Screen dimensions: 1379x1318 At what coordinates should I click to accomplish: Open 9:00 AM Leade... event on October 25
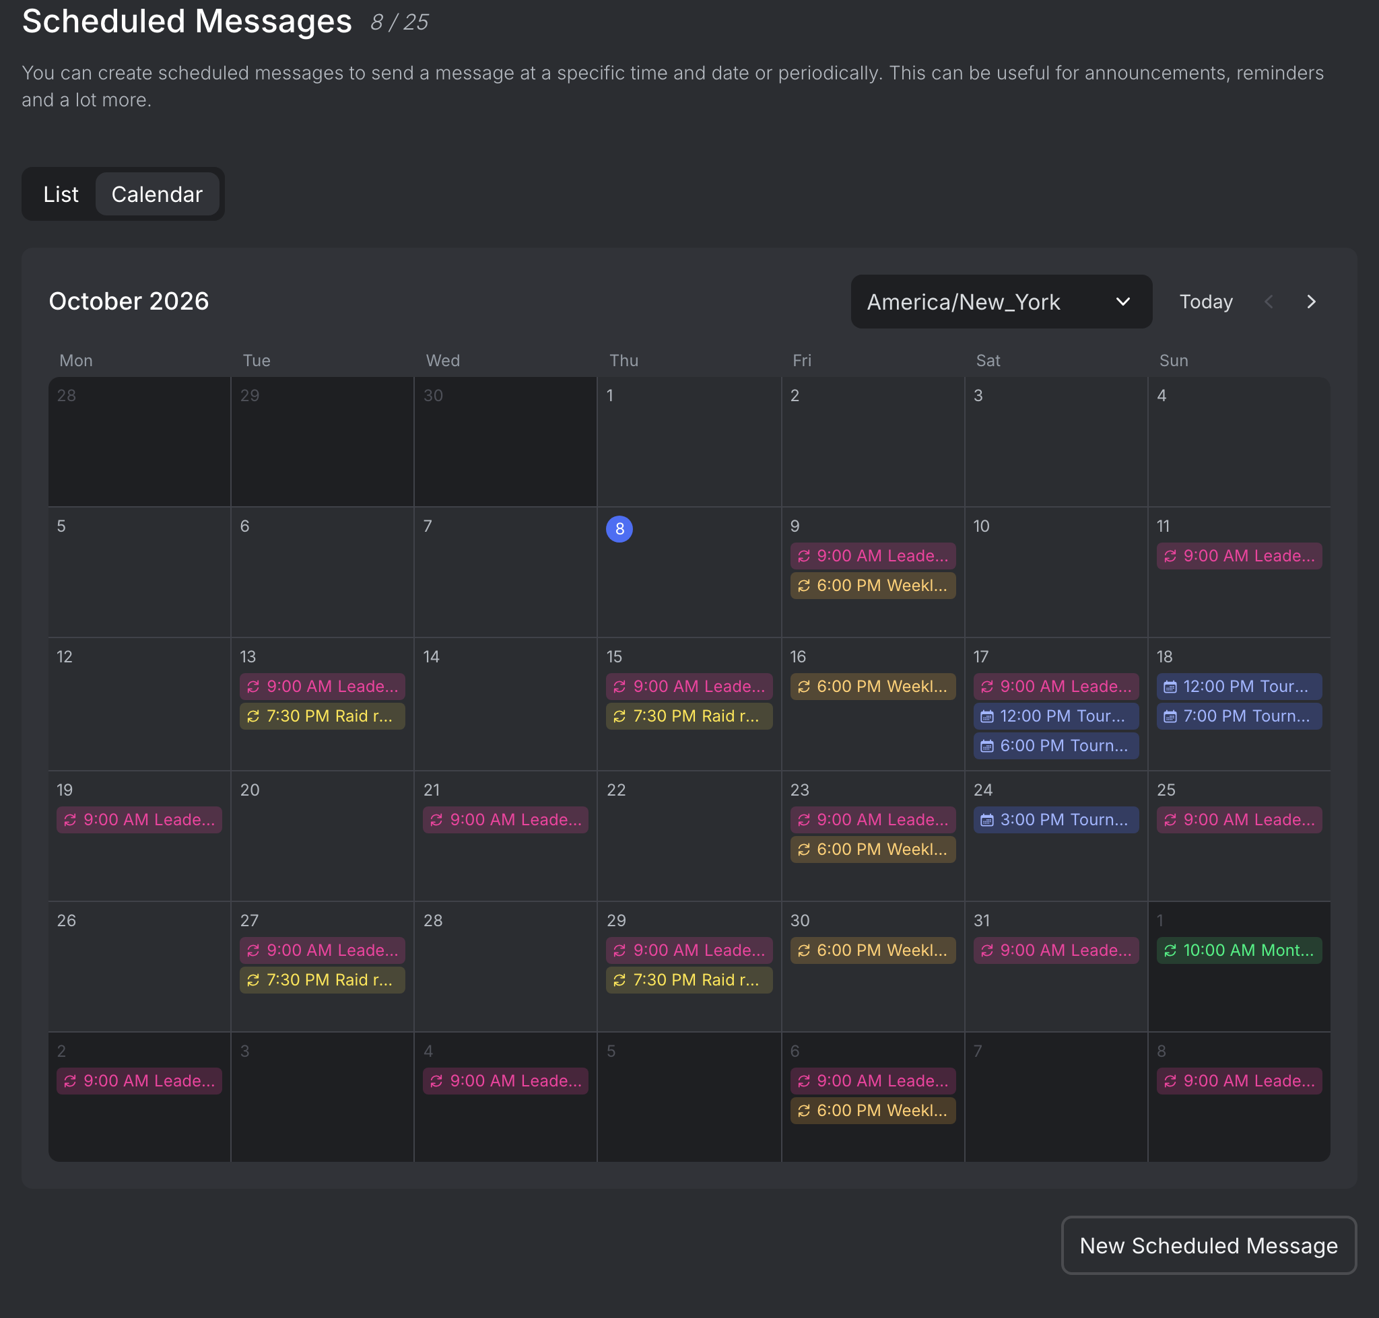tap(1239, 819)
